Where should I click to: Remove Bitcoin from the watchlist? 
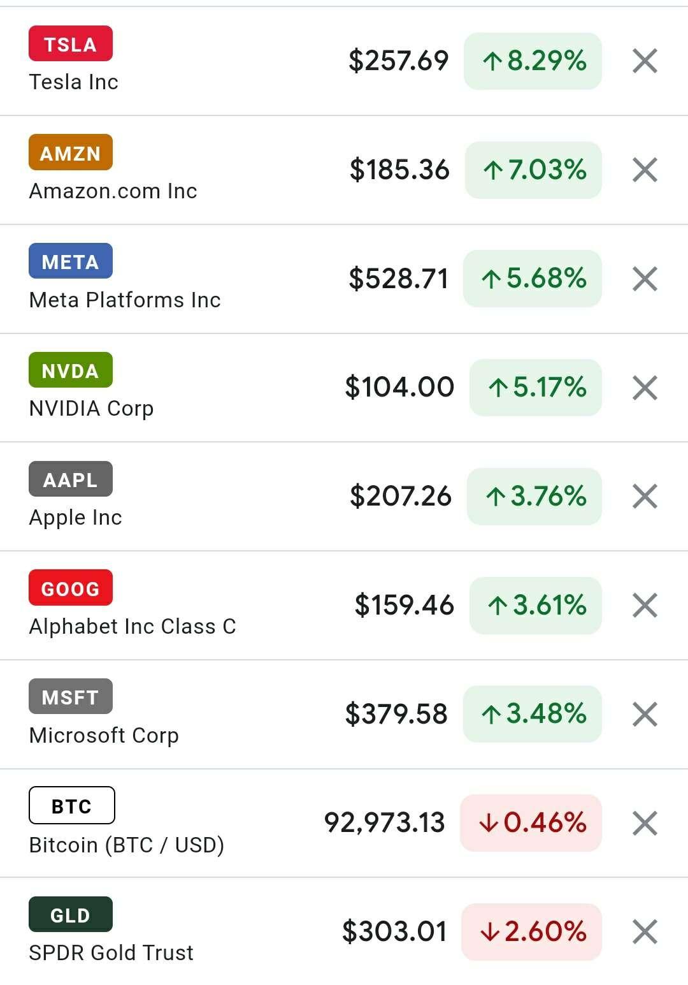[x=645, y=823]
